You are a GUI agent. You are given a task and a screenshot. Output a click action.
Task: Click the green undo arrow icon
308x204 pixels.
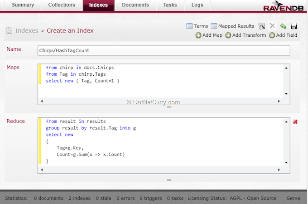tap(283, 26)
